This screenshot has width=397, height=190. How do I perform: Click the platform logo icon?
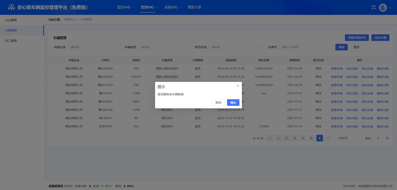11,7
